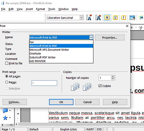Click the horizontal scrollbar left arrow
This screenshot has width=144, height=131.
pyautogui.click(x=16, y=124)
